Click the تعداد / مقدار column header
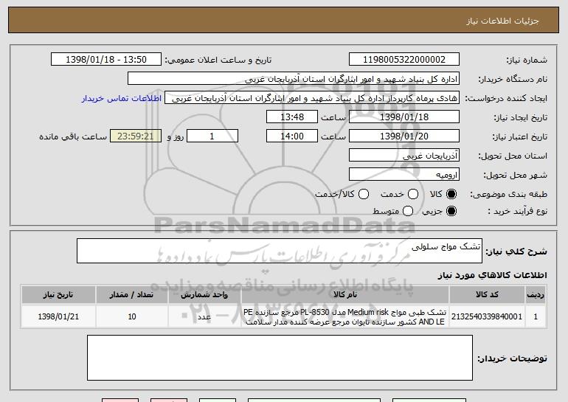The height and width of the screenshot is (402, 568). pos(131,294)
